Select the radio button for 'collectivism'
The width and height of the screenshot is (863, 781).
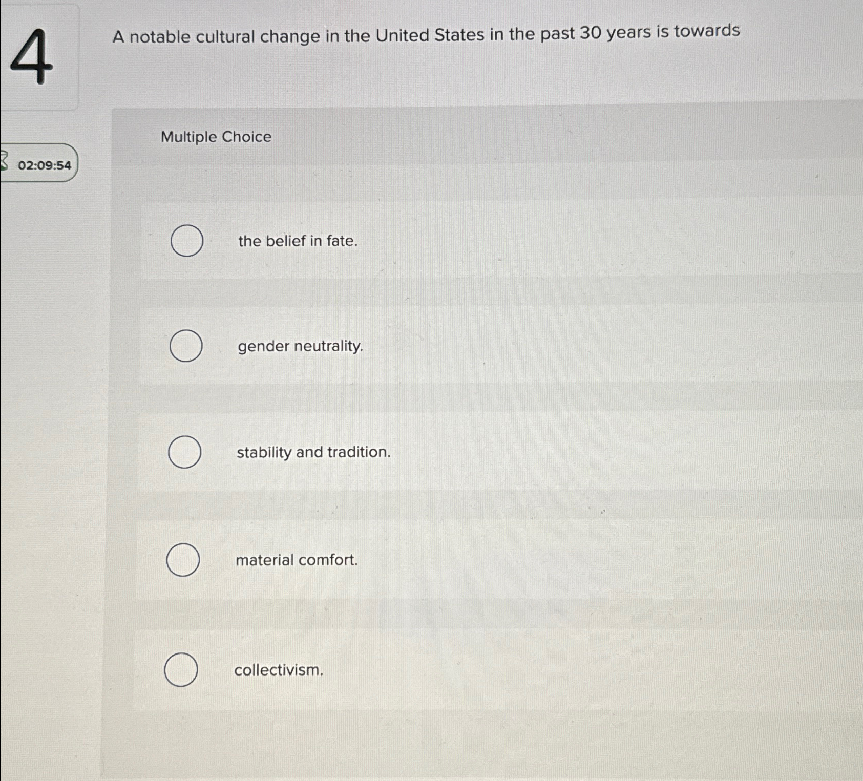pyautogui.click(x=180, y=670)
